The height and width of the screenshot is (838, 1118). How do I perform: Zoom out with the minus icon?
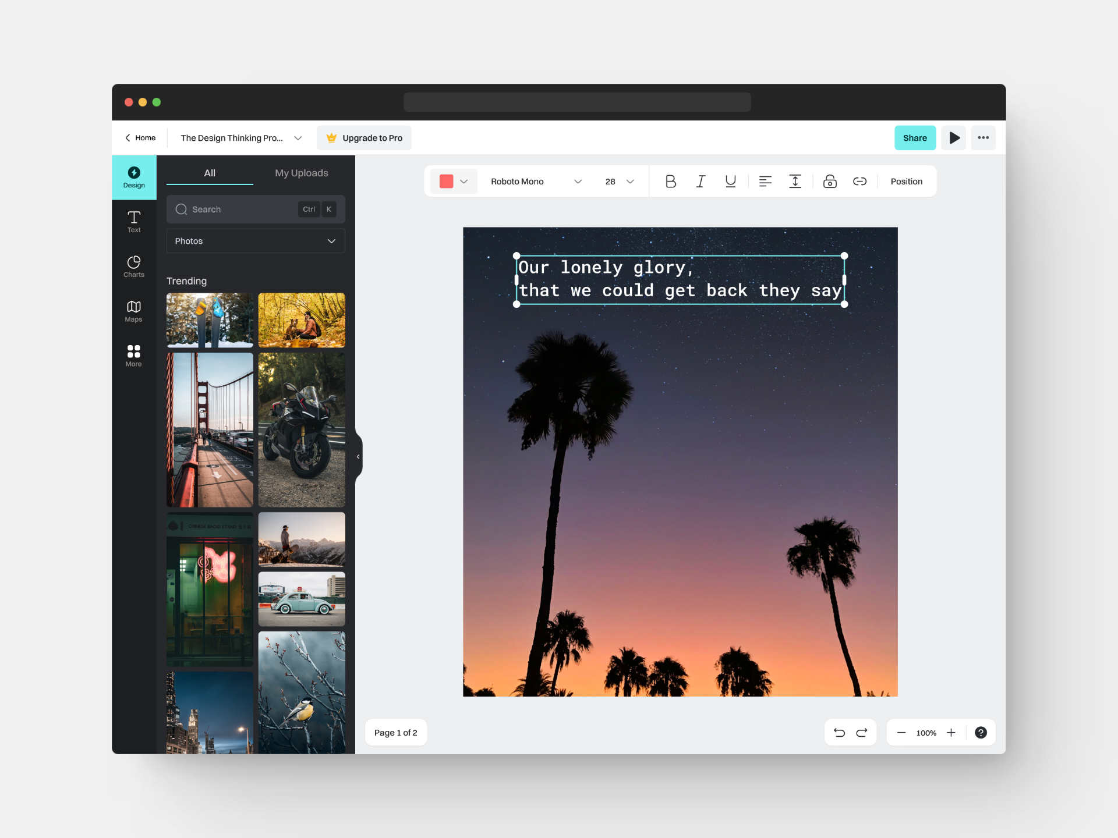901,733
